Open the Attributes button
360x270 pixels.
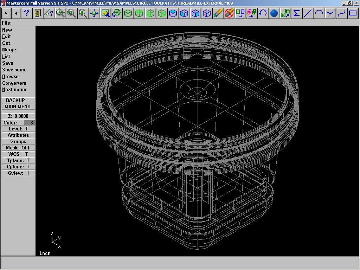(18, 135)
